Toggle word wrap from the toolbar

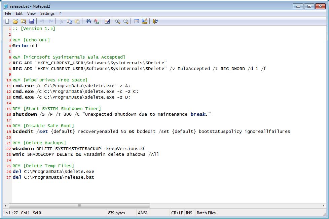[x=107, y=21]
